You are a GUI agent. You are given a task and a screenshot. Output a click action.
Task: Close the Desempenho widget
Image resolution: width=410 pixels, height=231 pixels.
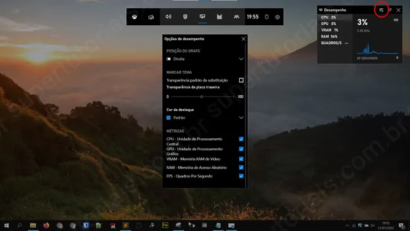tap(398, 10)
